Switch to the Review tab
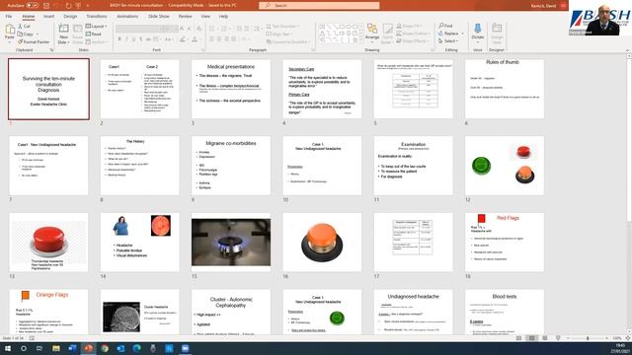The height and width of the screenshot is (355, 632). [x=185, y=16]
